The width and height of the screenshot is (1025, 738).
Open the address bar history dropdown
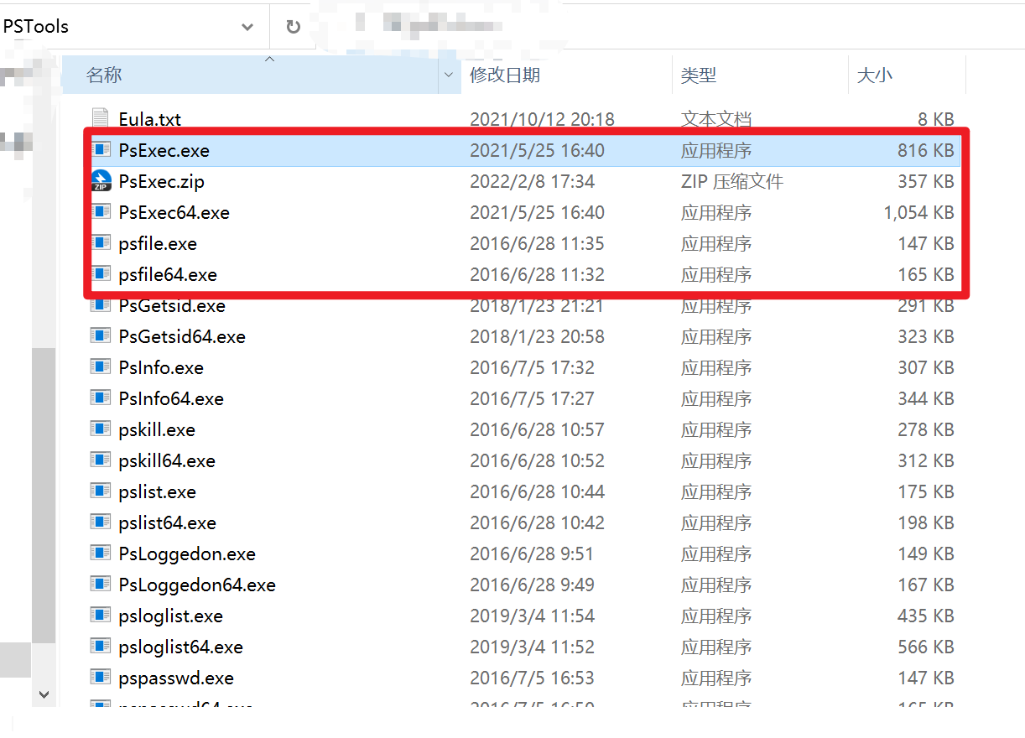tap(247, 27)
